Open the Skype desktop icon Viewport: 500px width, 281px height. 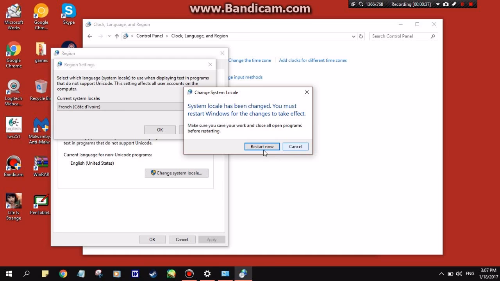click(69, 14)
